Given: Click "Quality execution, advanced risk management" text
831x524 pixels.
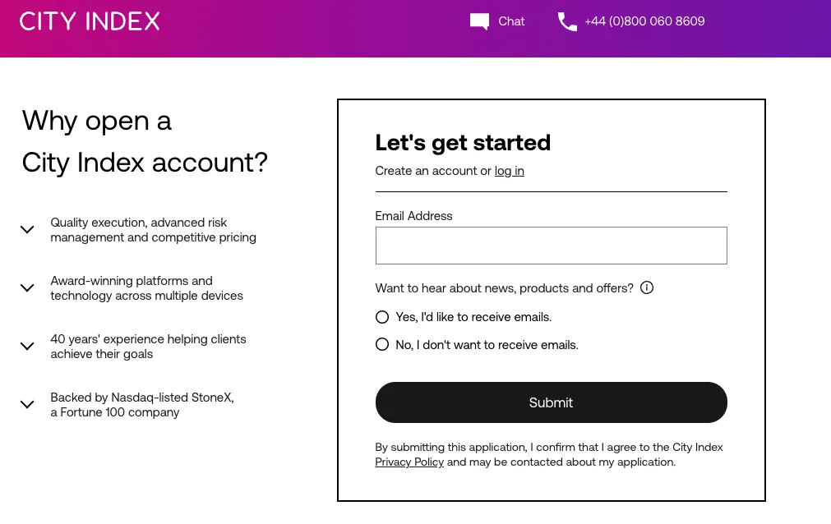Looking at the screenshot, I should click(153, 230).
